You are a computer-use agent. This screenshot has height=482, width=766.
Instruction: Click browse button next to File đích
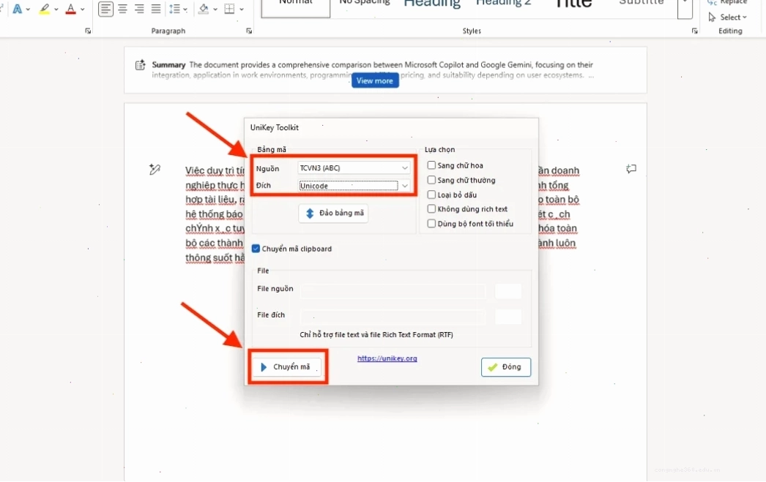pyautogui.click(x=508, y=317)
